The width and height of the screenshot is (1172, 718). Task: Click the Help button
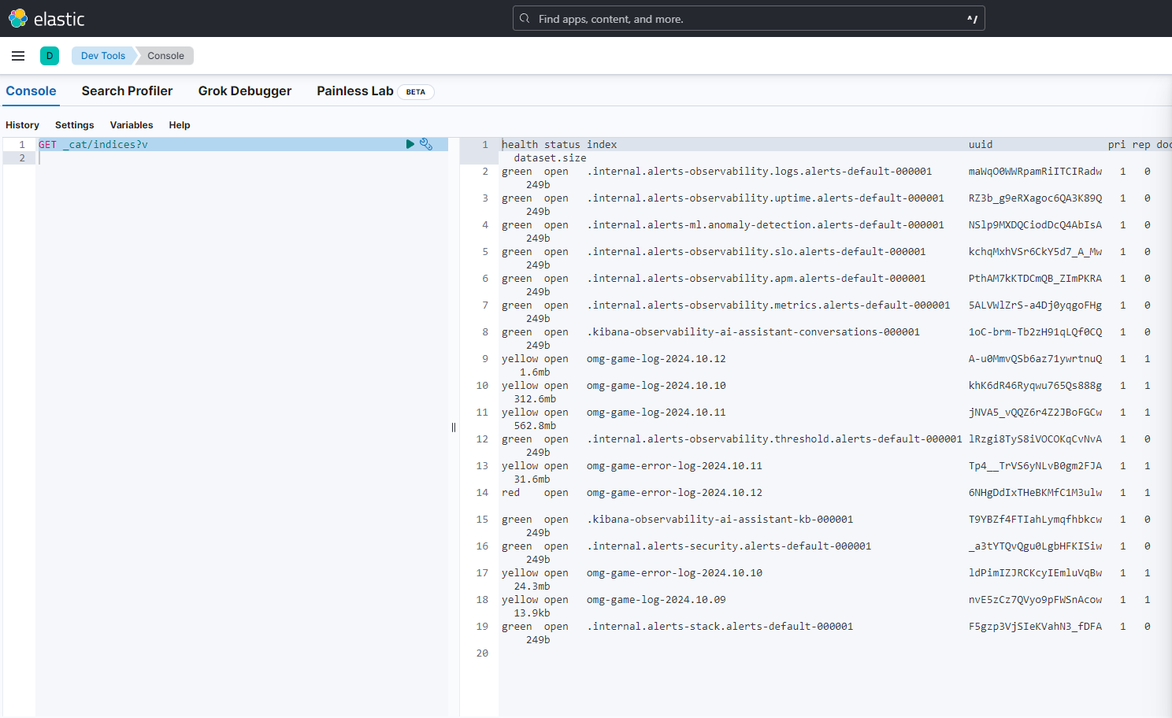tap(180, 125)
